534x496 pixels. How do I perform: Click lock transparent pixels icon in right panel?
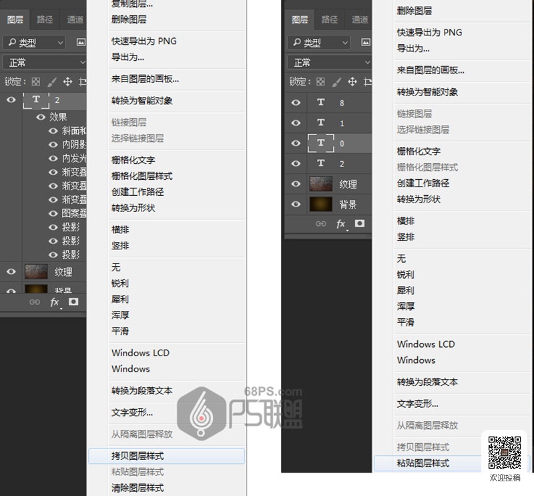click(320, 82)
